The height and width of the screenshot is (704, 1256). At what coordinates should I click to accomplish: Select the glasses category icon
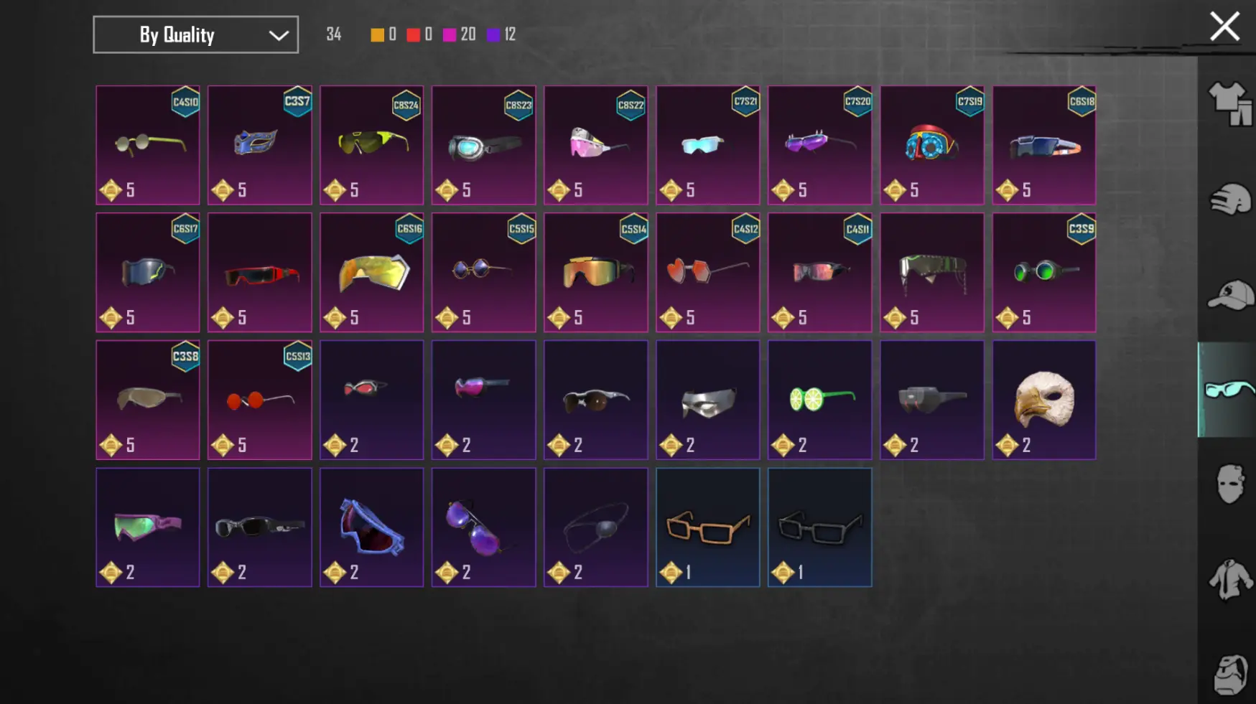tap(1228, 390)
